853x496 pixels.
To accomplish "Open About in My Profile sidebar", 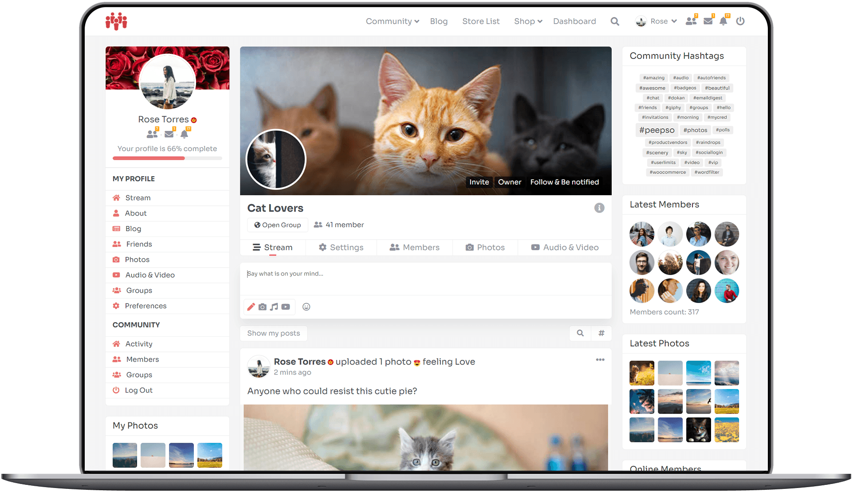I will pos(167,213).
